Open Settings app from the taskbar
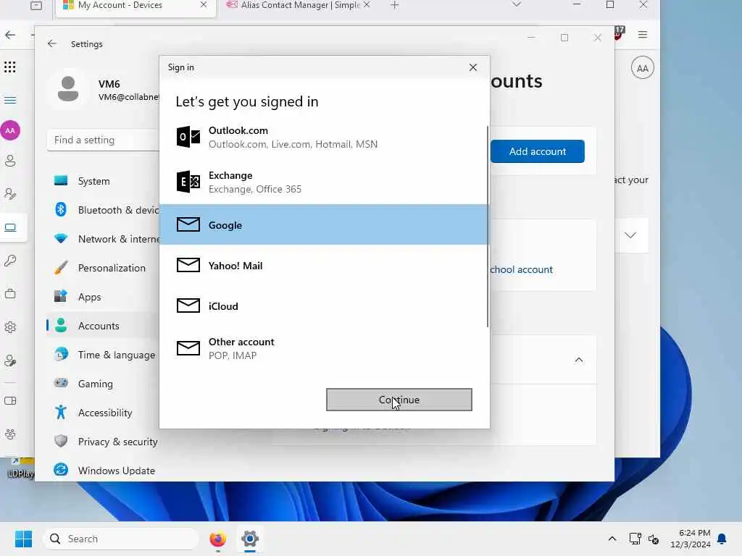This screenshot has height=556, width=742. [250, 539]
